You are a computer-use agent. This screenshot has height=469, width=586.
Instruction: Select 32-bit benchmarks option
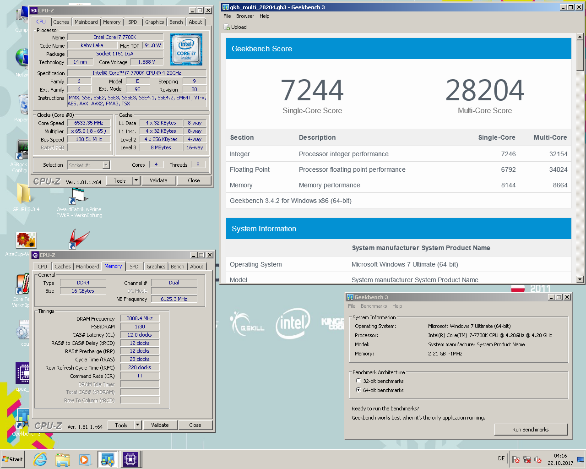[358, 381]
